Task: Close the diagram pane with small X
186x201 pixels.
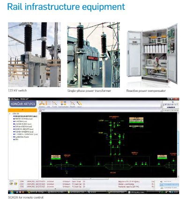Action: click(40, 113)
